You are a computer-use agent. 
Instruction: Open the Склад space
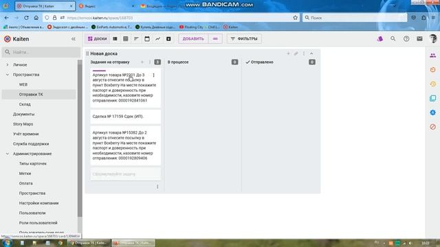25,104
